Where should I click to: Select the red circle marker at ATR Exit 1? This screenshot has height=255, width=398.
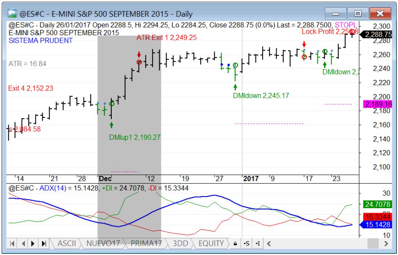(139, 62)
